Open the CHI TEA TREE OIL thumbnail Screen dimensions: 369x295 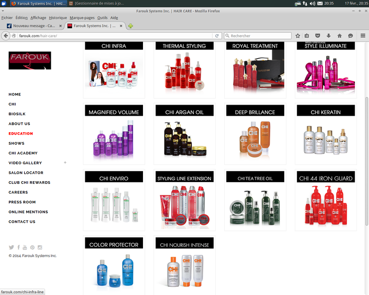(255, 200)
